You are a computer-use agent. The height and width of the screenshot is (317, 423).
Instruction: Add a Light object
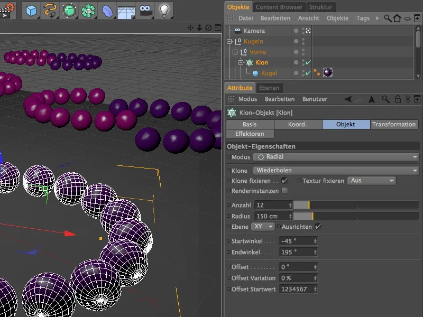point(164,11)
